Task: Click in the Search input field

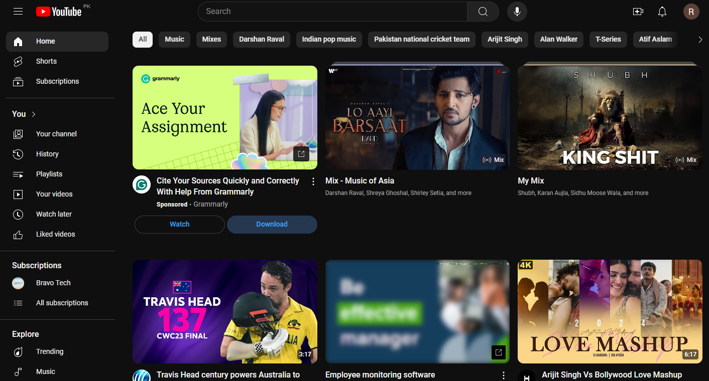Action: pyautogui.click(x=332, y=12)
